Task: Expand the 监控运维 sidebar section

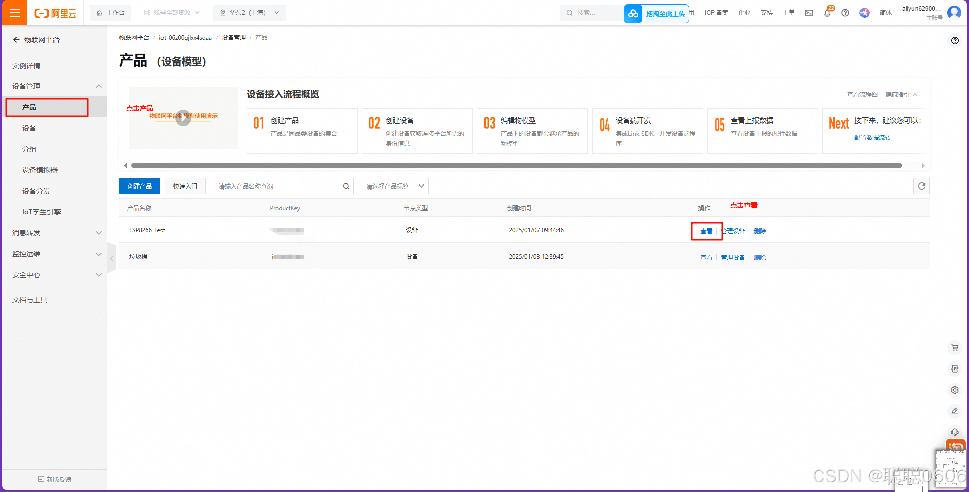Action: (x=55, y=254)
